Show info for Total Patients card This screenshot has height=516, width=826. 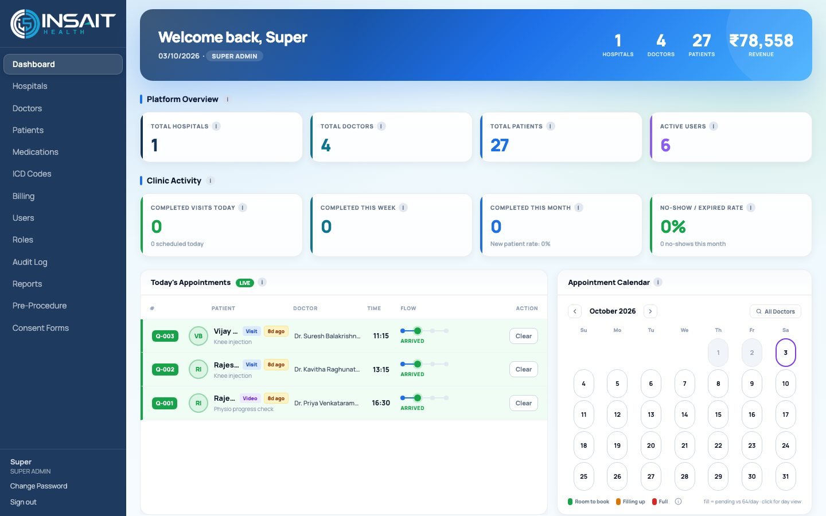pos(551,126)
